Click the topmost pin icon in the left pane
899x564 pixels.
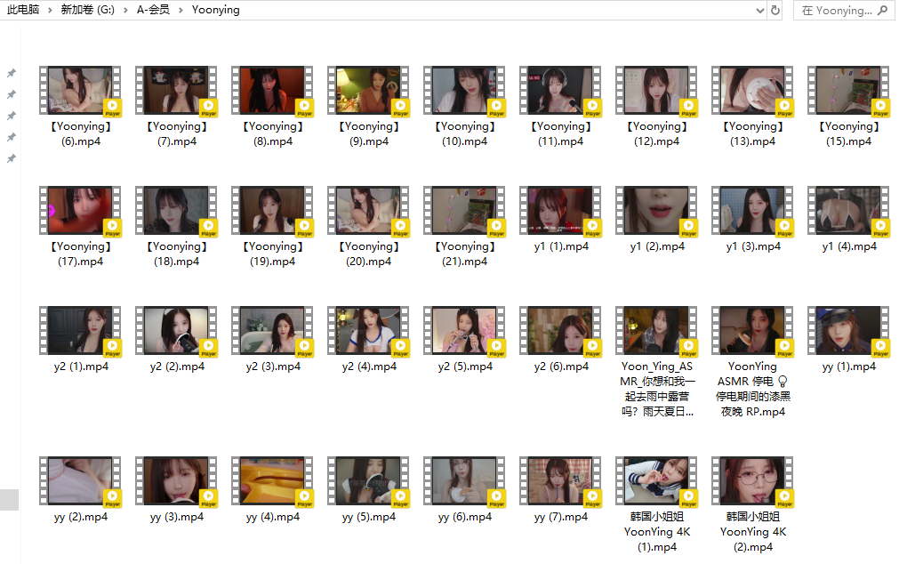(12, 73)
